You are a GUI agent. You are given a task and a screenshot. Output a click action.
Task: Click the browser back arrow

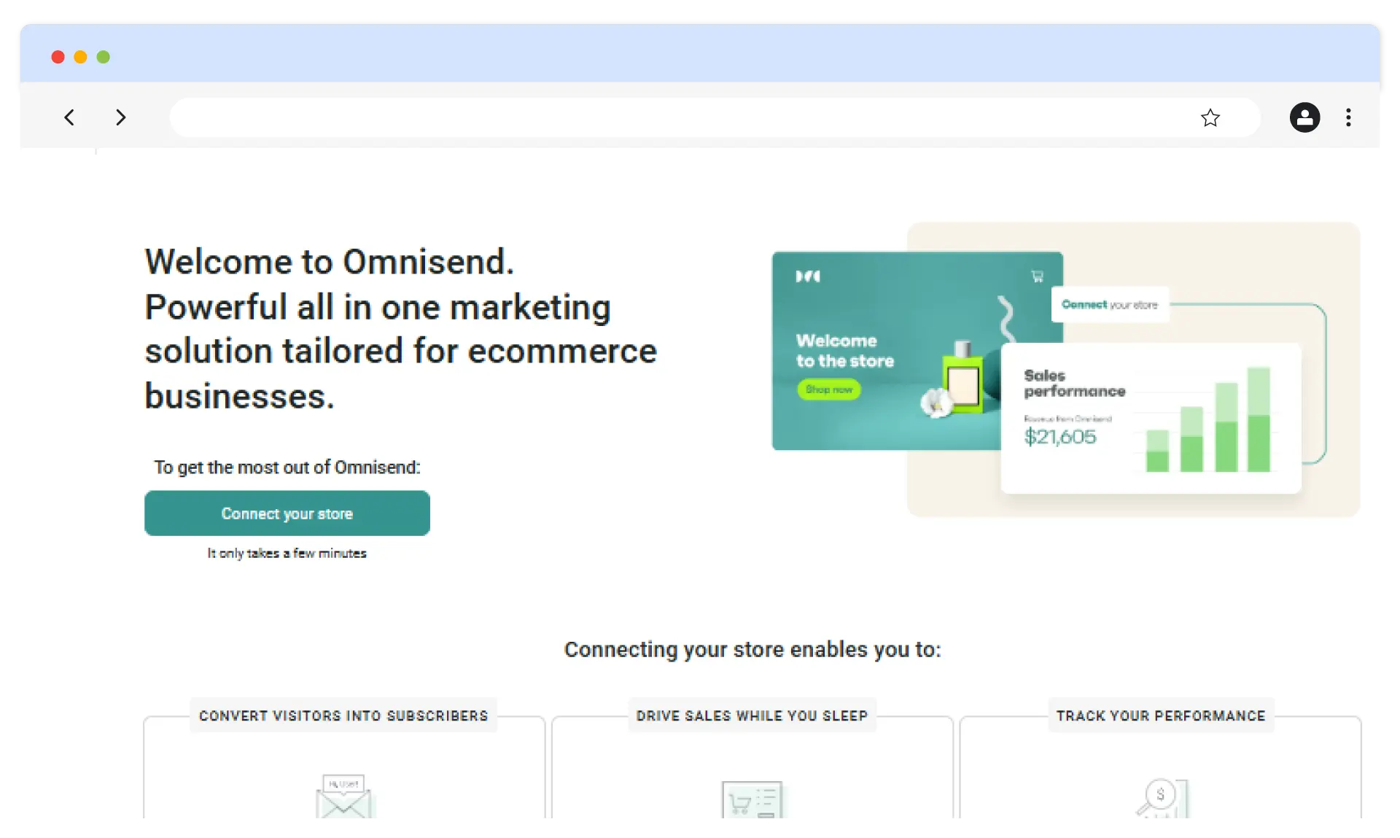69,117
